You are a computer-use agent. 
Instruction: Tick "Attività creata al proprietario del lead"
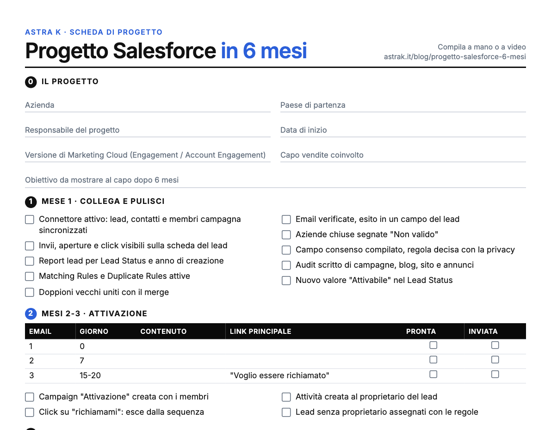(286, 397)
